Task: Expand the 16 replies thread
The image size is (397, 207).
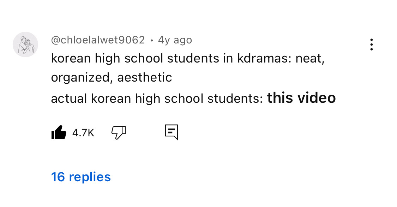Action: (81, 177)
